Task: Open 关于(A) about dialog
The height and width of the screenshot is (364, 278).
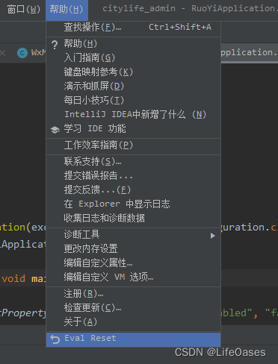Action: tap(133, 322)
